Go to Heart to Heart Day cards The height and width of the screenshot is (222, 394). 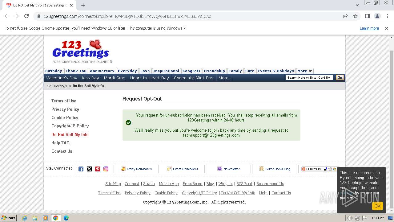coord(150,78)
